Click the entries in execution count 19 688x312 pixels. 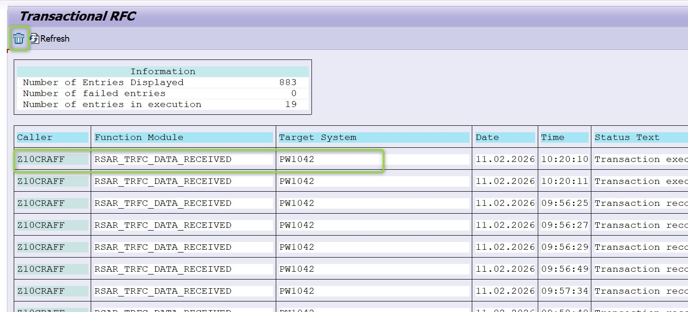point(290,104)
